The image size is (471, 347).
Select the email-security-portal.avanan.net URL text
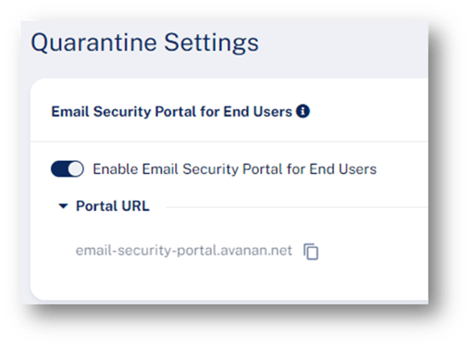[x=184, y=251]
